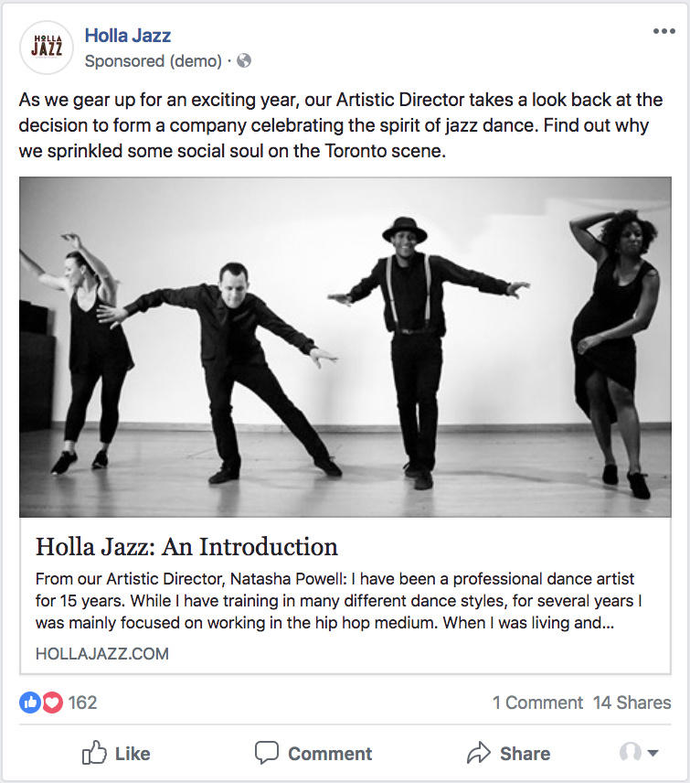Click the Like thumbs-up button

(116, 754)
